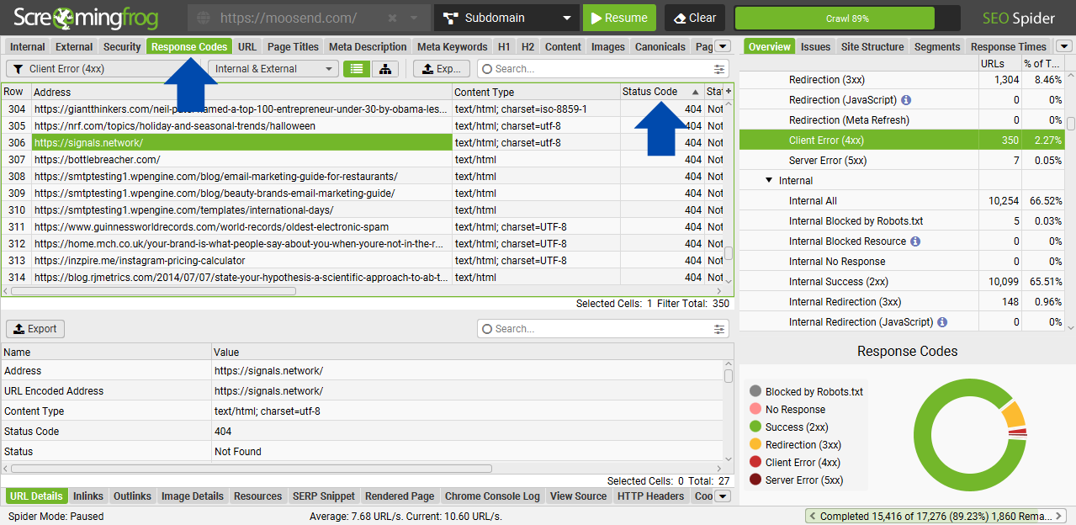Open the Response Times tab
The width and height of the screenshot is (1076, 525).
[1009, 47]
